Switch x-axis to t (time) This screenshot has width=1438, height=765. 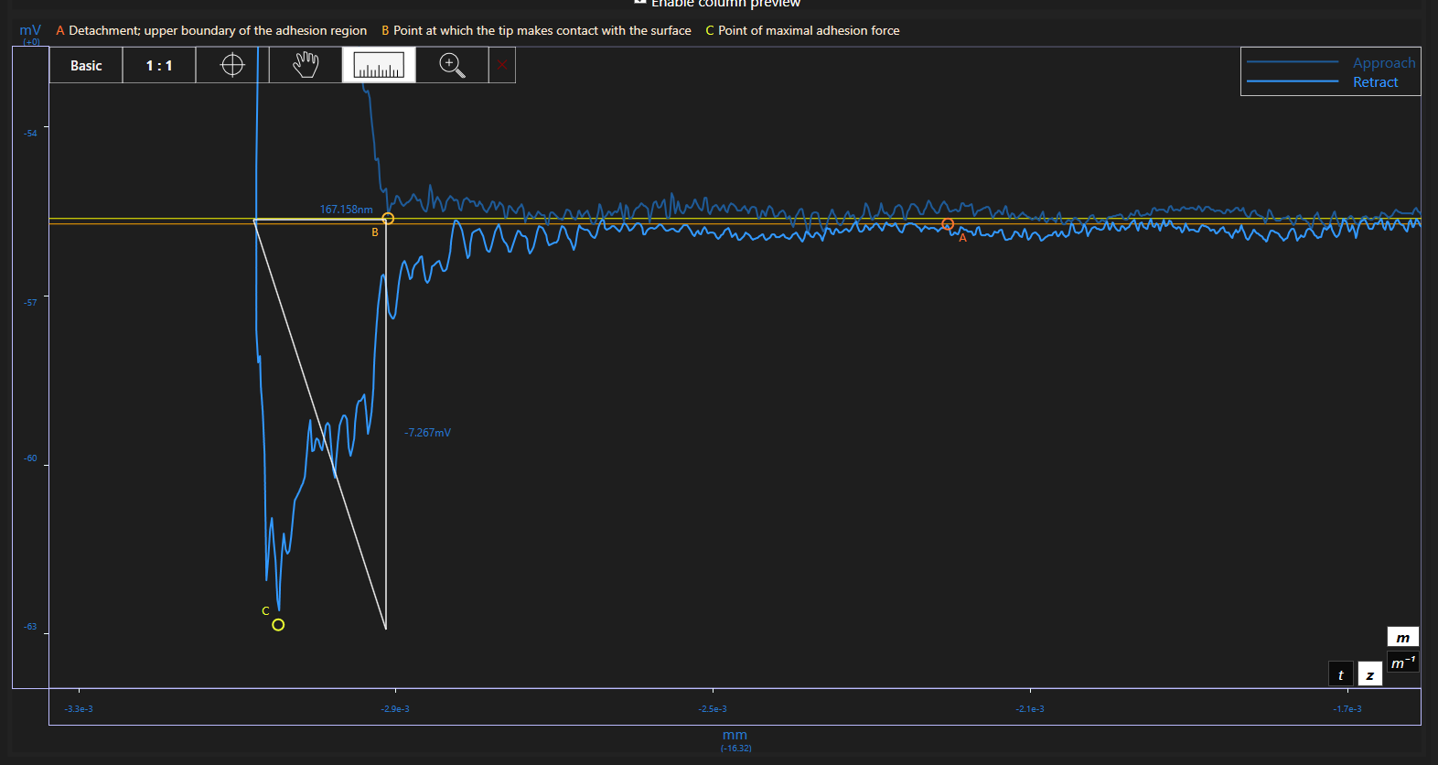point(1341,674)
